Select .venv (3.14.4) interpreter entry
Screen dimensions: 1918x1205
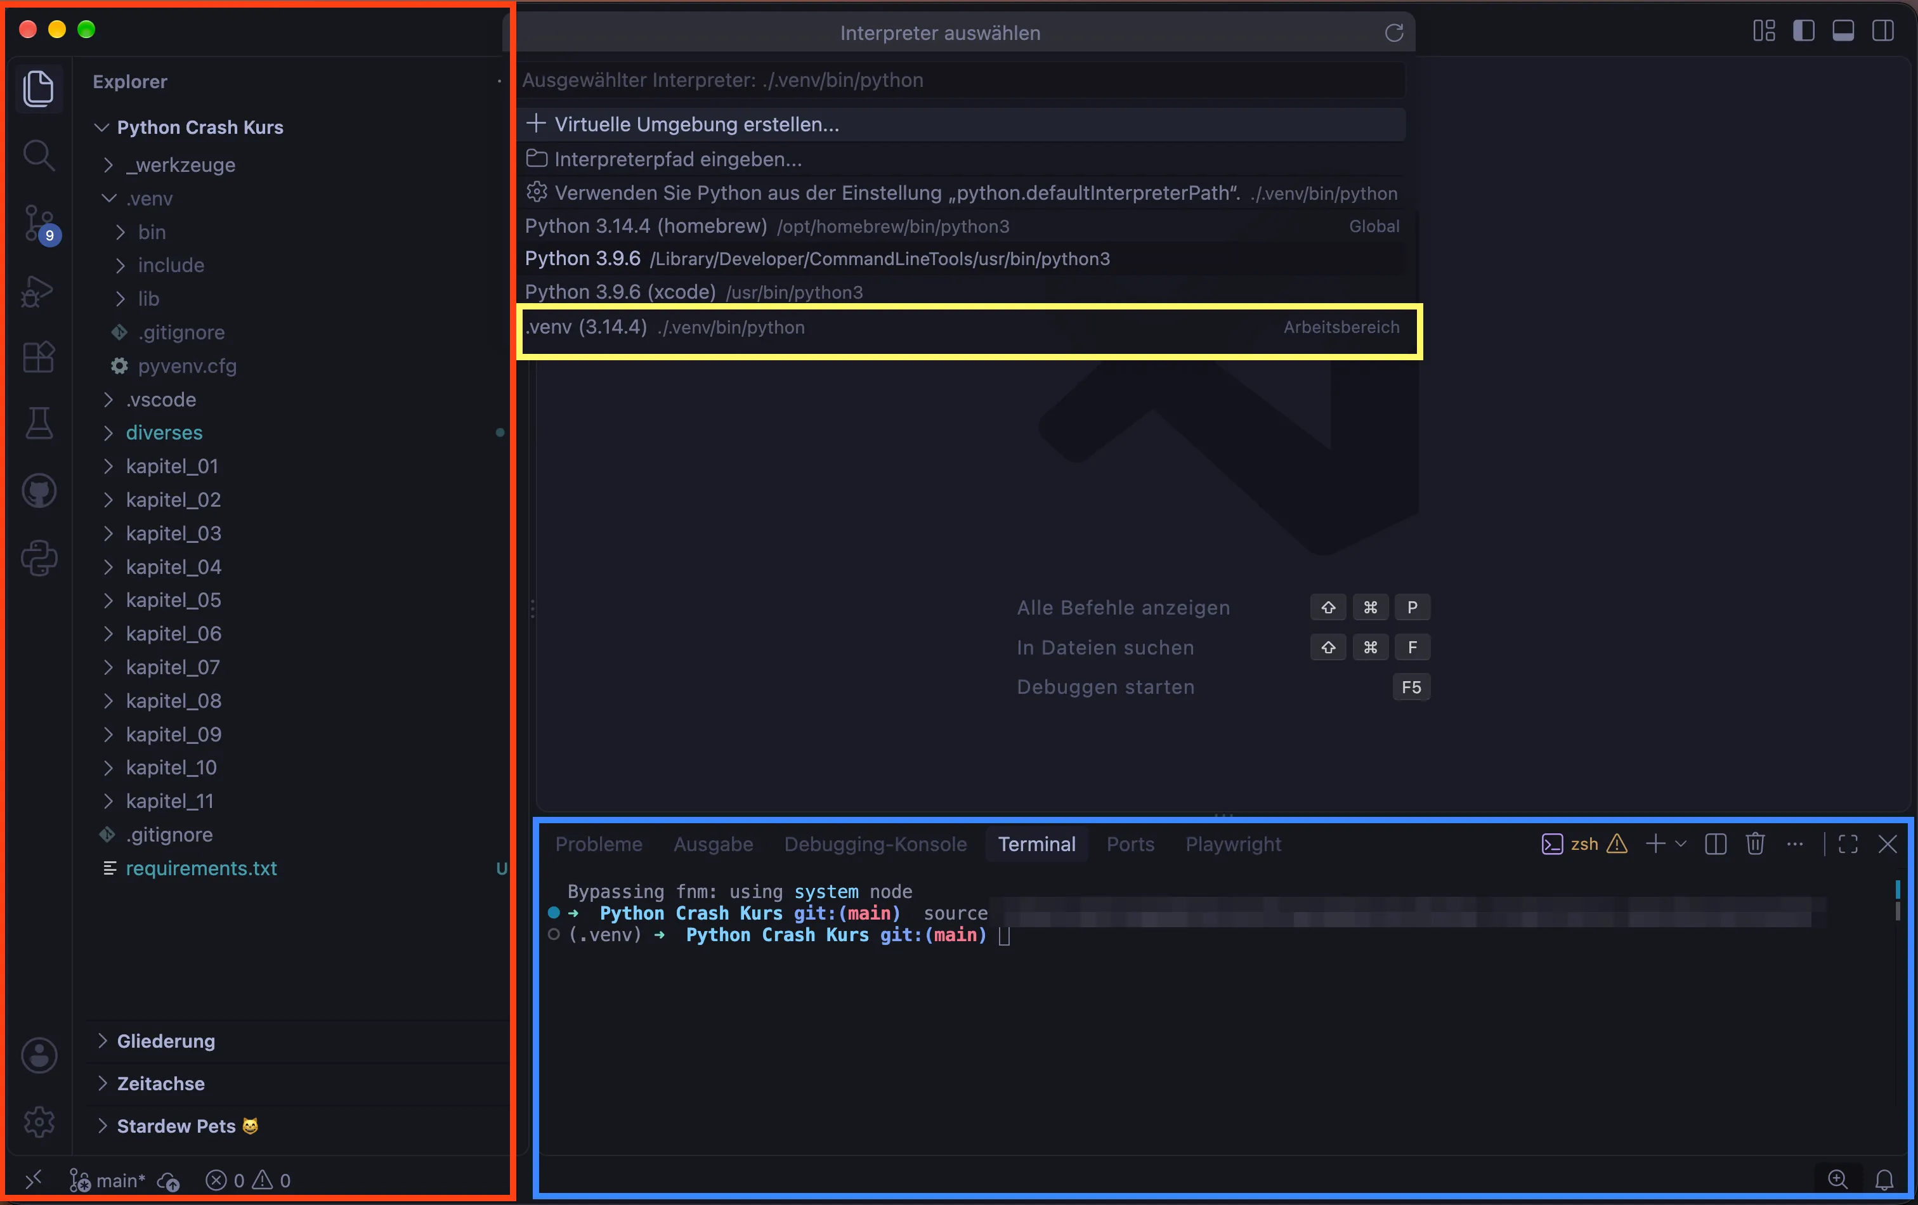point(962,327)
